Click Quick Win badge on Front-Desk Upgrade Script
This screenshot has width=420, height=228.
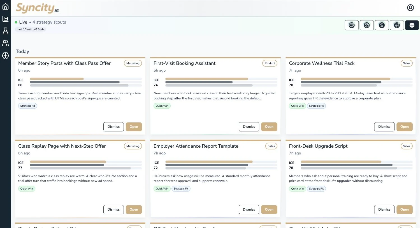point(297,189)
